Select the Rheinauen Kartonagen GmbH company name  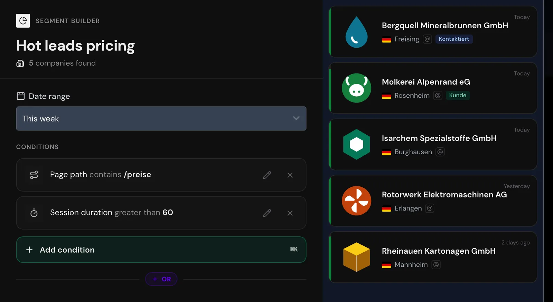[x=439, y=251]
